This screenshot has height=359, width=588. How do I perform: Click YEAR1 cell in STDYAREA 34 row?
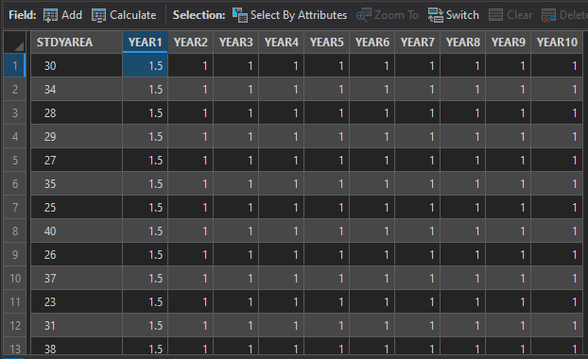[146, 89]
